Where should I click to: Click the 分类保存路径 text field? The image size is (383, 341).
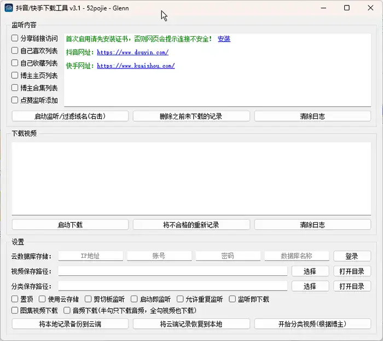click(172, 286)
